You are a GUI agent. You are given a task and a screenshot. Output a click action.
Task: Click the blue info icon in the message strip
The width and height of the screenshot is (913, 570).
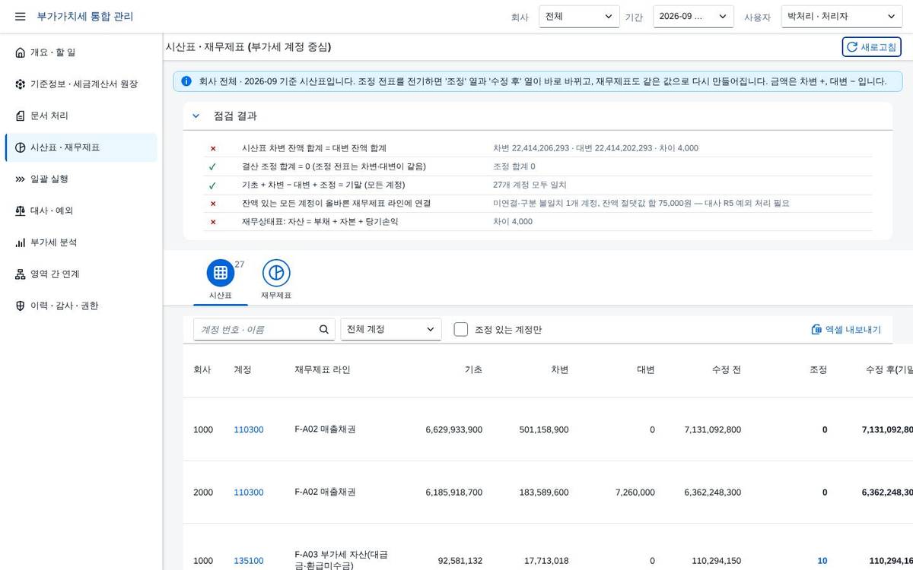186,81
